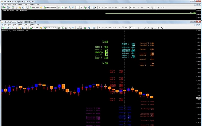Image resolution: width=202 pixels, height=126 pixels.
Task: Click New Order in GBPUSD window
Action: coord(34,28)
